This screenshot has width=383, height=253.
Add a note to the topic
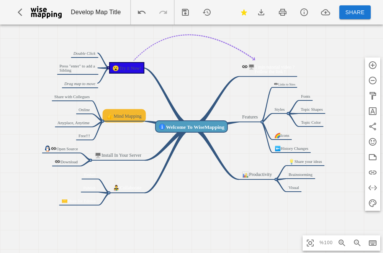[x=373, y=157]
